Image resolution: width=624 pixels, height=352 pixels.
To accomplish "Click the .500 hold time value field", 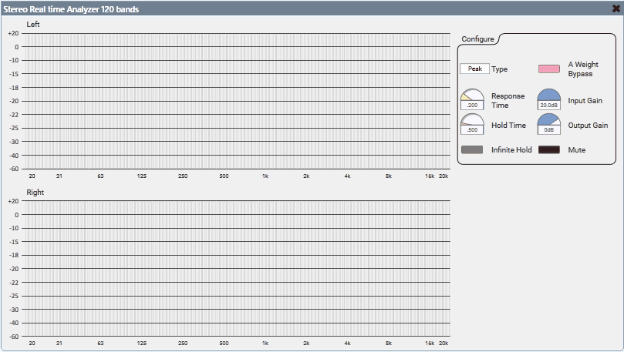I will 472,130.
